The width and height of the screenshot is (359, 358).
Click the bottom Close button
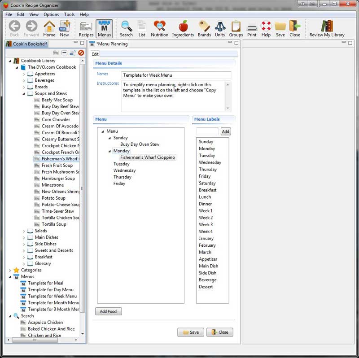pyautogui.click(x=220, y=332)
